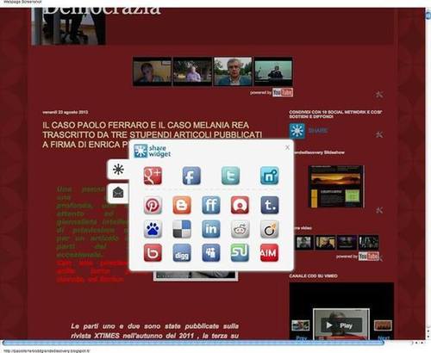Screen dimensions: 431x353
Task: Select the asterisk share side tab
Action: (118, 170)
